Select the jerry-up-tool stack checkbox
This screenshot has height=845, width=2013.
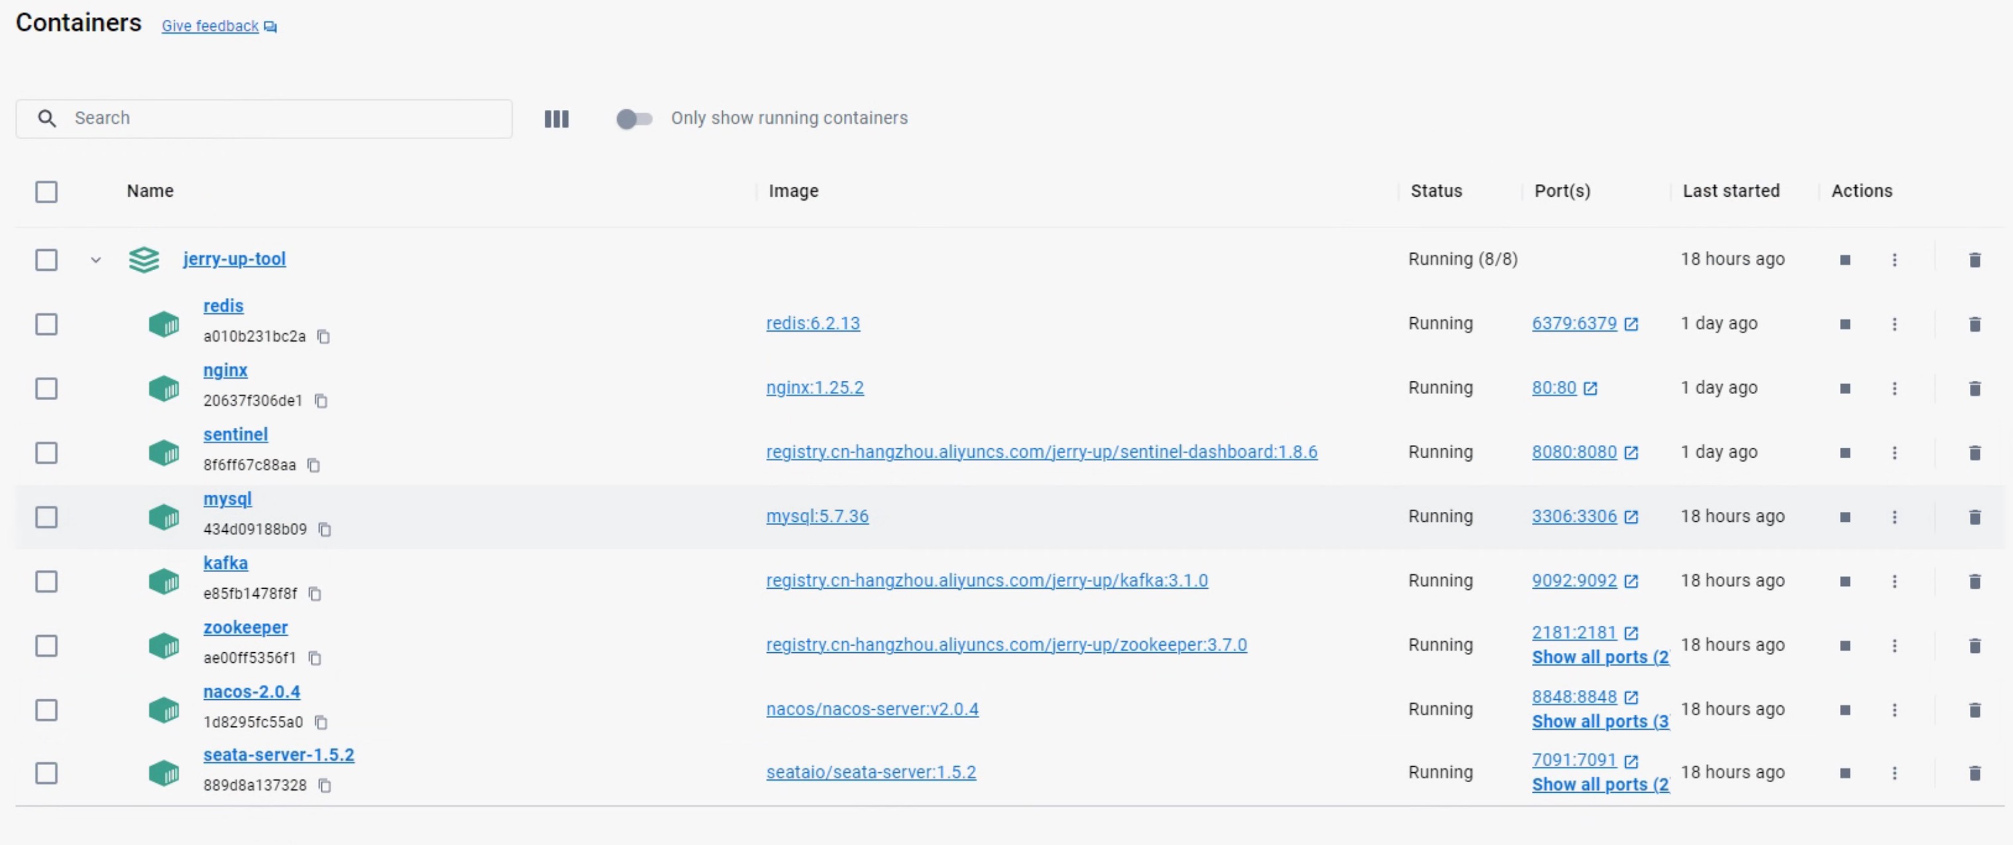tap(46, 260)
